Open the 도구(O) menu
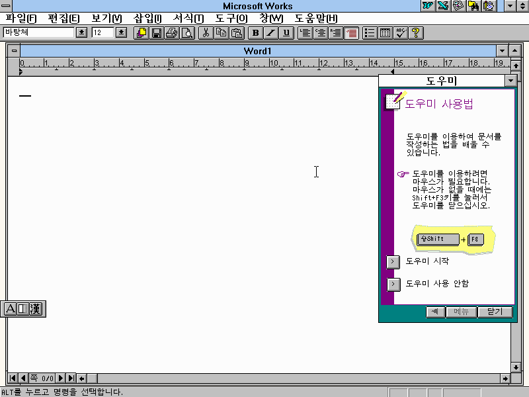The width and height of the screenshot is (529, 397). 231,19
